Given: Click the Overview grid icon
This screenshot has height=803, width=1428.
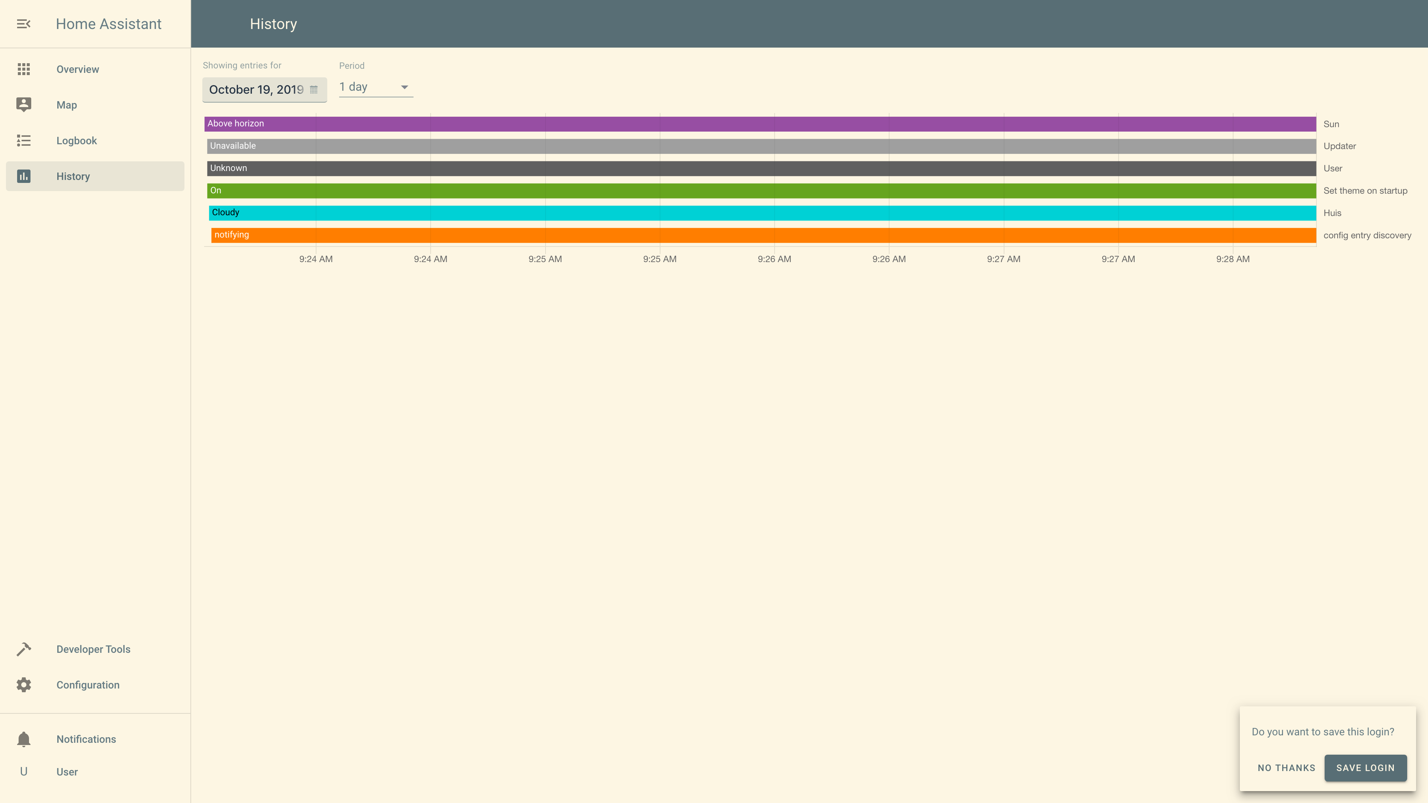Looking at the screenshot, I should click(x=23, y=69).
